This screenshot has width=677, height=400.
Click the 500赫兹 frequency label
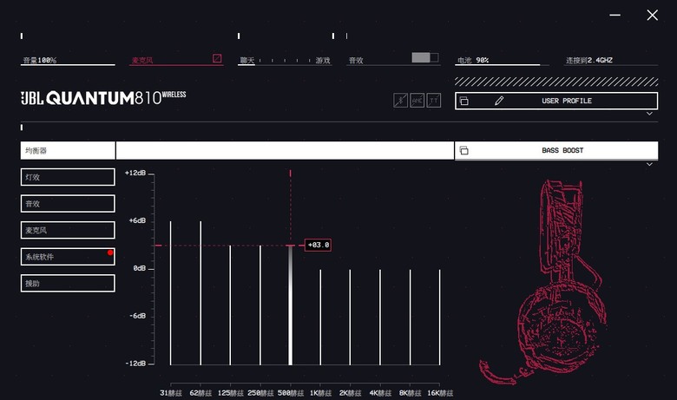click(x=291, y=393)
